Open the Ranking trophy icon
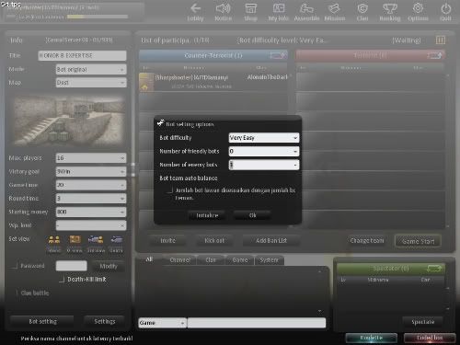 390,8
